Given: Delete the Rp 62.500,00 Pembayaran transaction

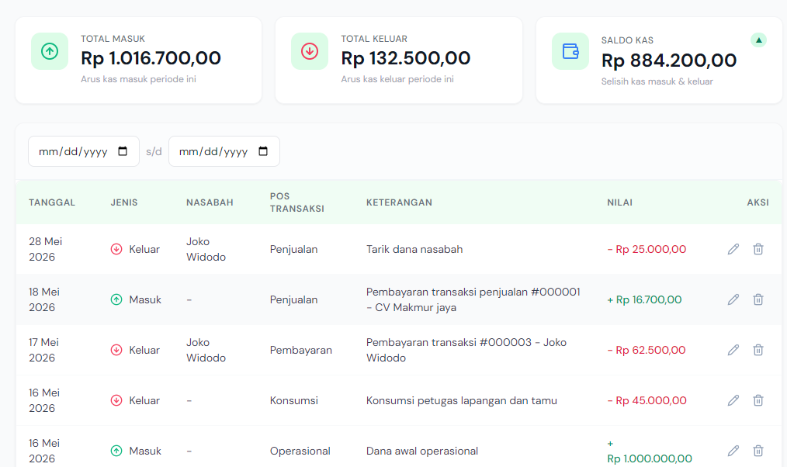Looking at the screenshot, I should coord(758,350).
